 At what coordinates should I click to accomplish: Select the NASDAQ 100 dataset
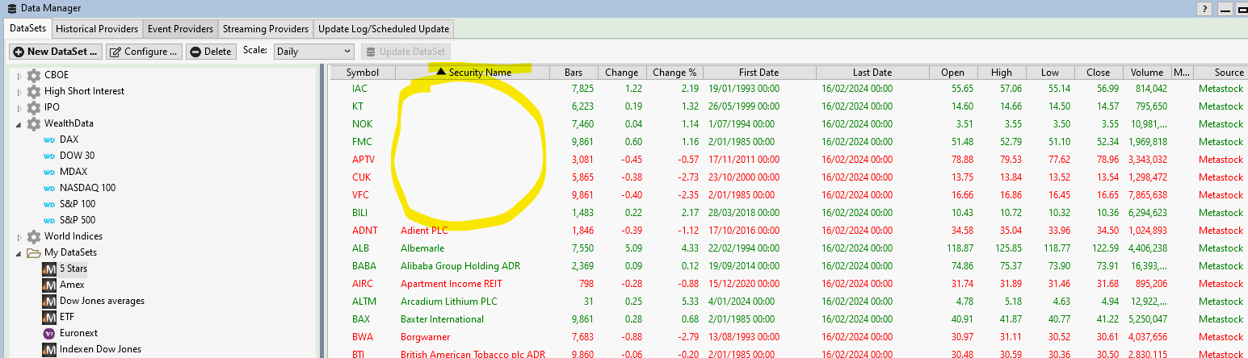pos(87,188)
